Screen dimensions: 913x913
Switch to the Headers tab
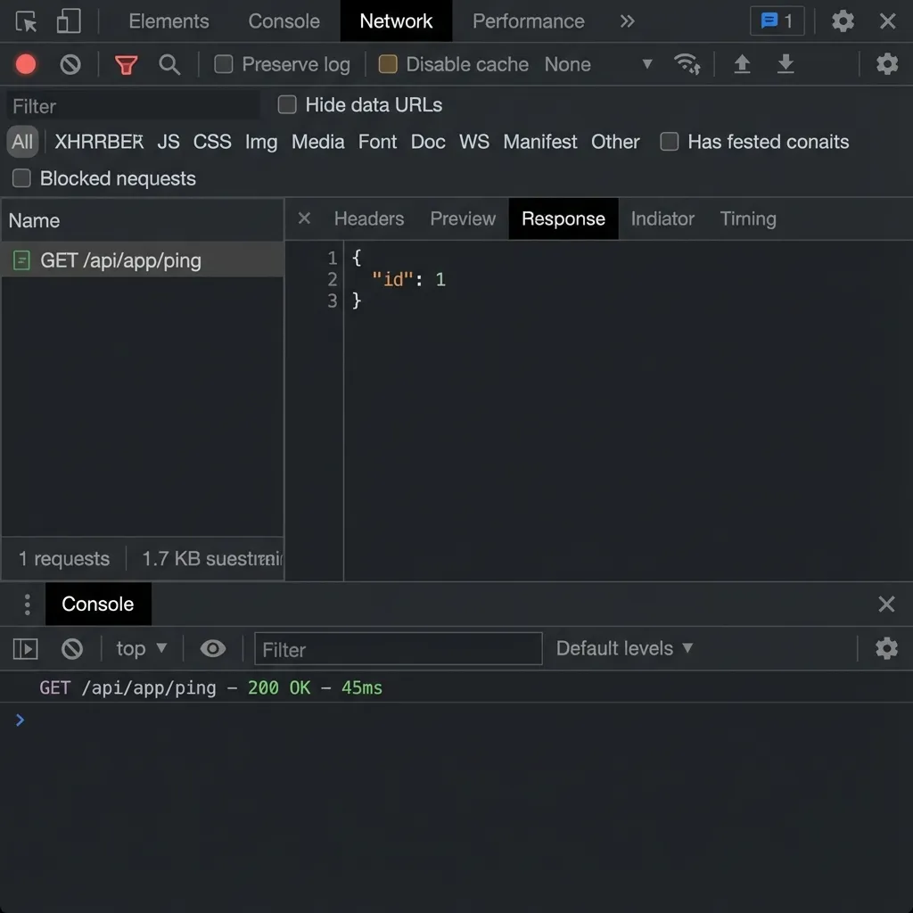pyautogui.click(x=368, y=218)
